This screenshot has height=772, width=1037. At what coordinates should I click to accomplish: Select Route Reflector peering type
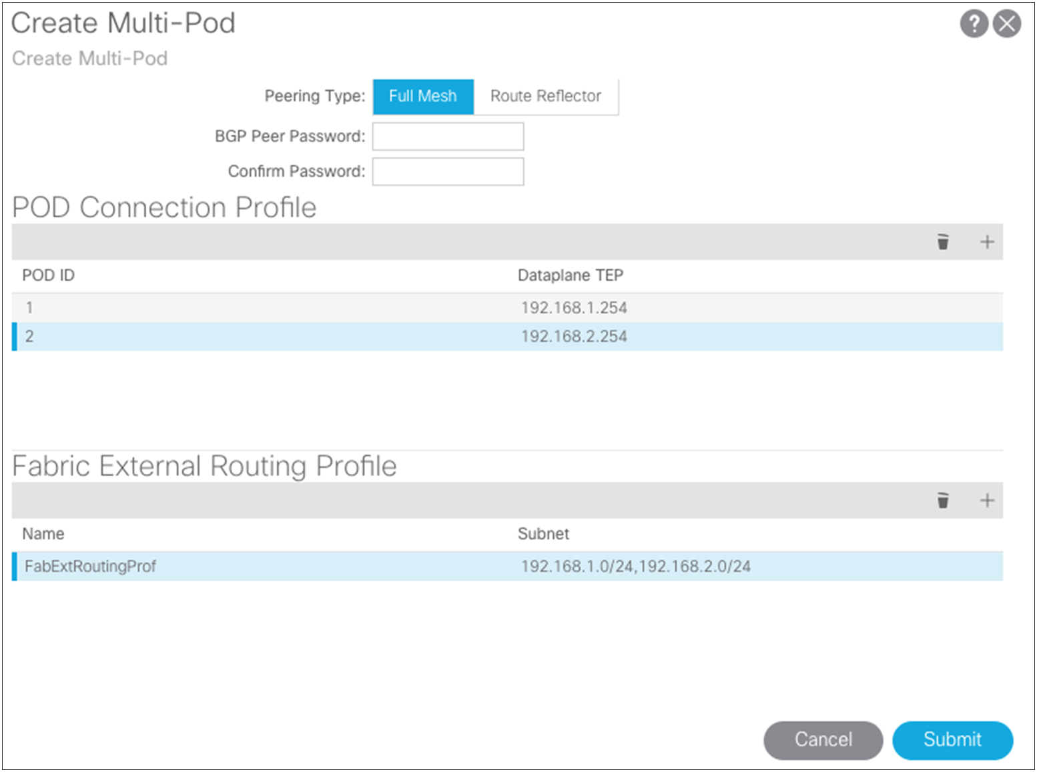(546, 96)
